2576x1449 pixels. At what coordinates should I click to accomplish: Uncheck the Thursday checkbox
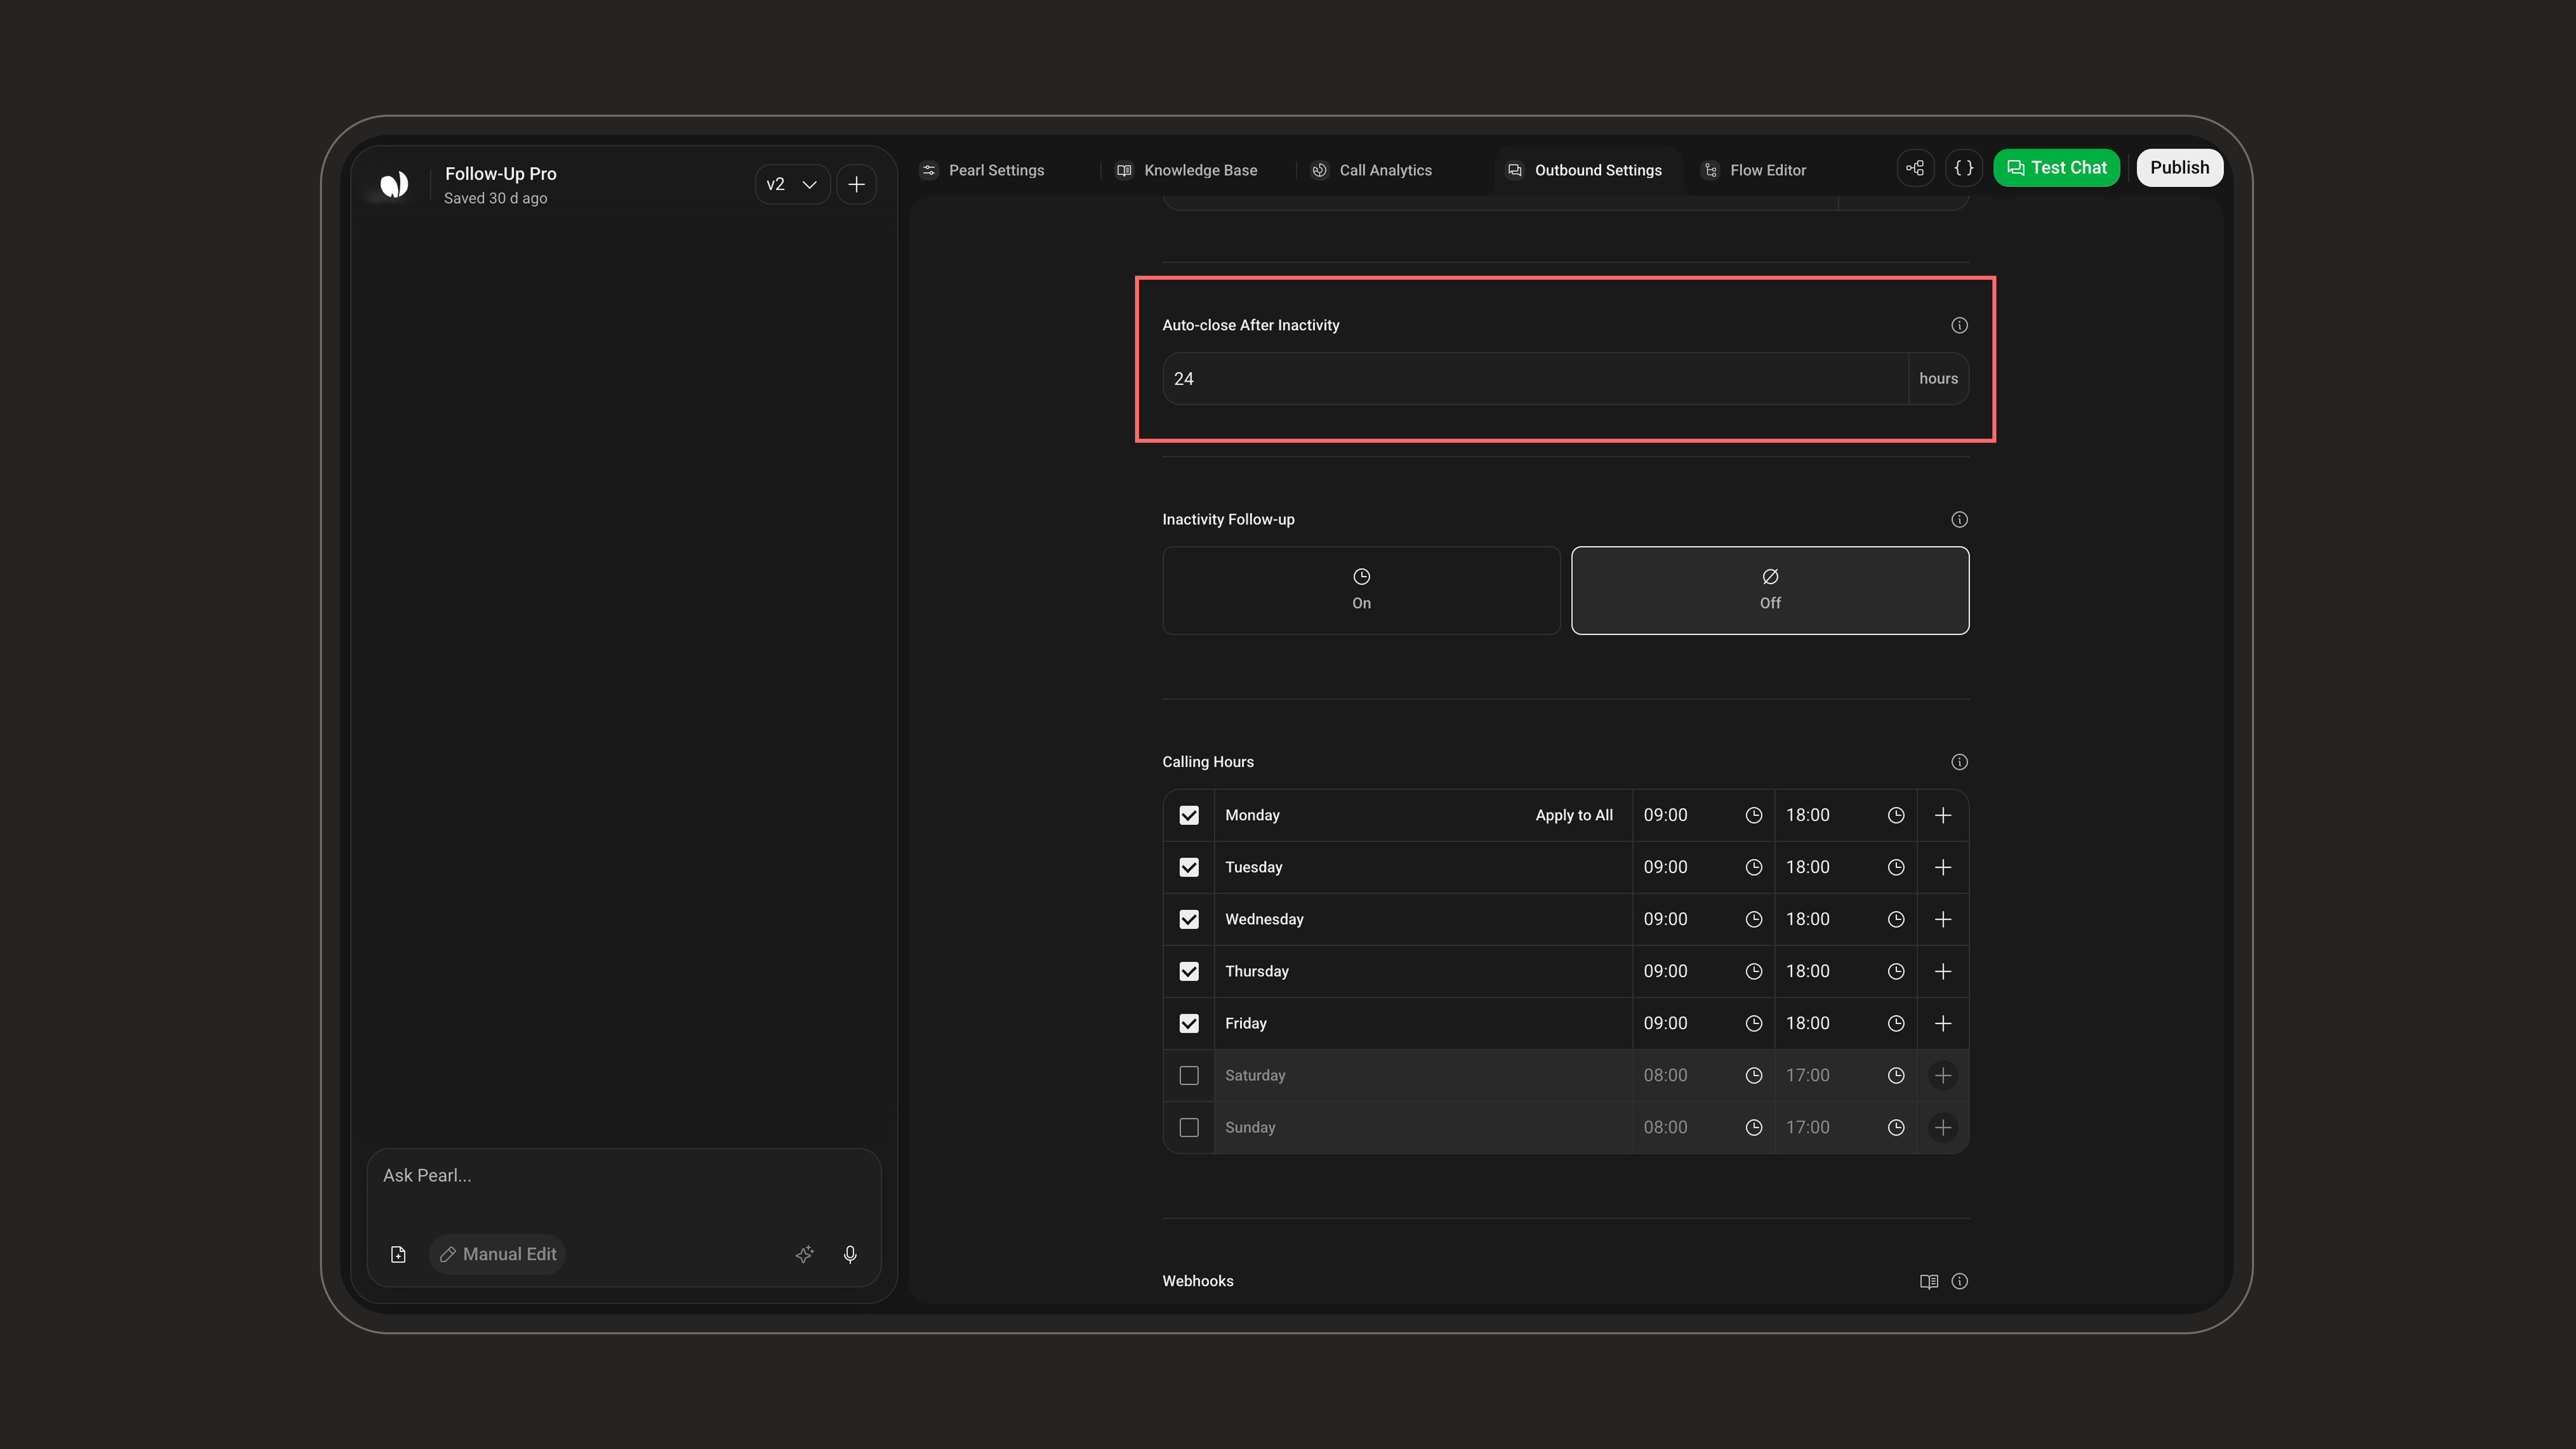click(1189, 971)
